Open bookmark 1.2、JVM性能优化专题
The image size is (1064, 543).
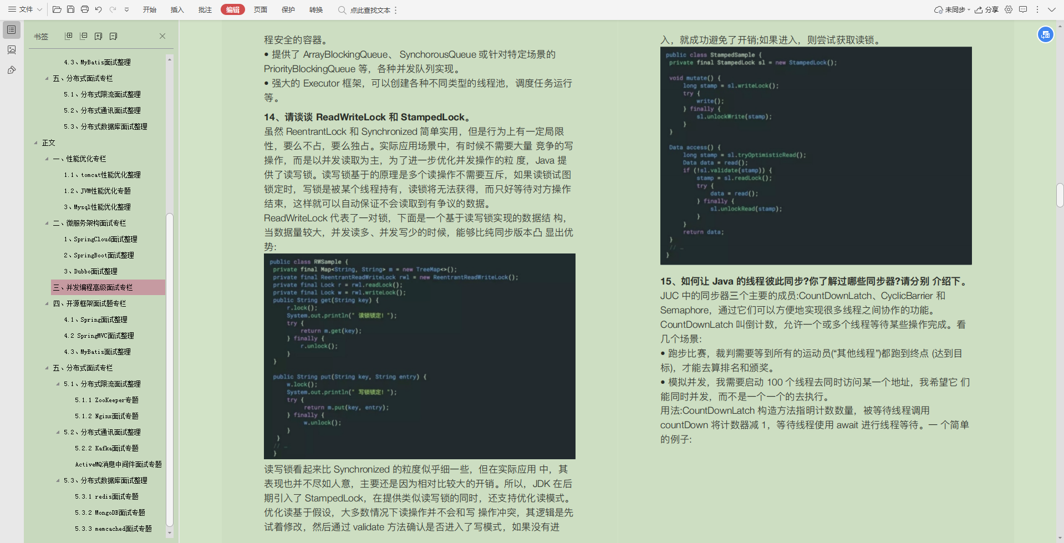pyautogui.click(x=97, y=191)
